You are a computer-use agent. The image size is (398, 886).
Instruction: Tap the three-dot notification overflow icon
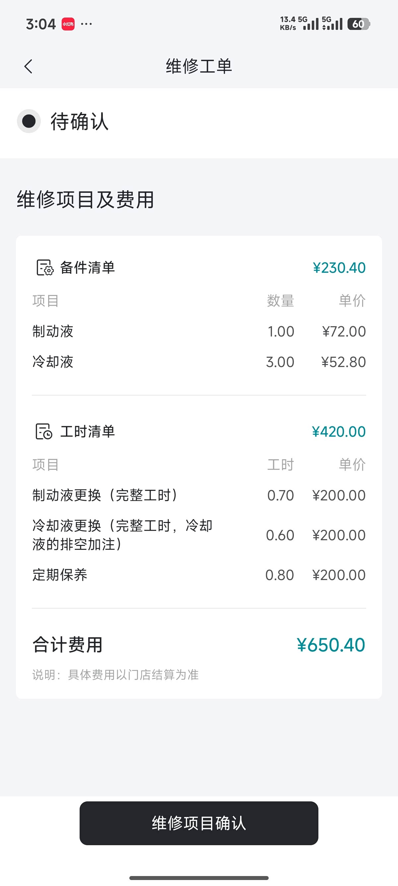point(86,24)
